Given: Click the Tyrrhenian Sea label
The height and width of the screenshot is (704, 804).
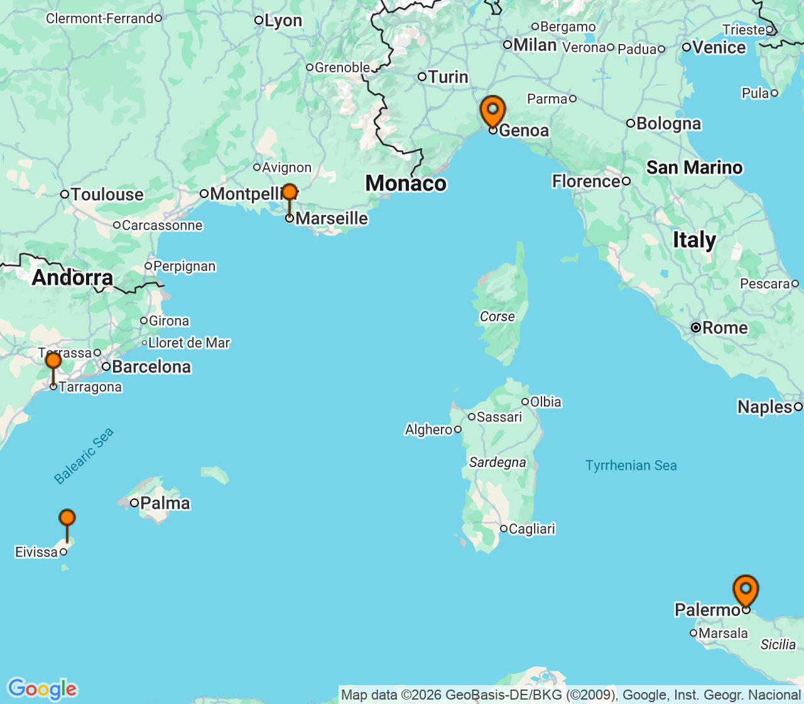Looking at the screenshot, I should 631,465.
